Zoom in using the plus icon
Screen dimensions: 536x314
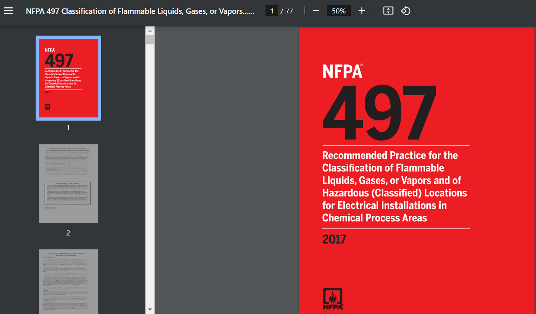pos(362,10)
